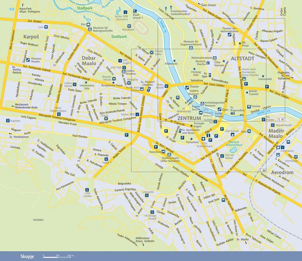Click the Old School icon
302x261 pixels.
coord(233,135)
